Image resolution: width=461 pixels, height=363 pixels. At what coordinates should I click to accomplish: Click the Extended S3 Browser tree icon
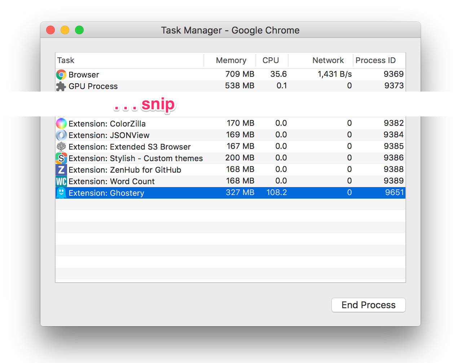point(61,147)
